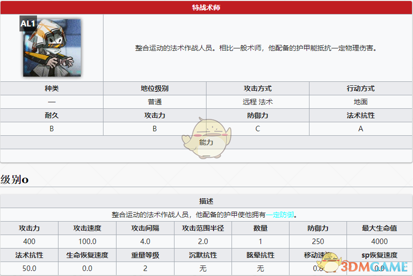This screenshot has height=276, width=413.
Task: Click the 攻击方式 header cell
Action: pyautogui.click(x=257, y=88)
